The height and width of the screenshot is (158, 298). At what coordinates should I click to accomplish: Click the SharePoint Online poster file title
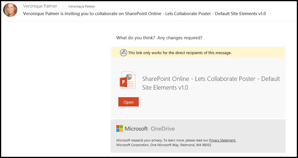coord(211,79)
